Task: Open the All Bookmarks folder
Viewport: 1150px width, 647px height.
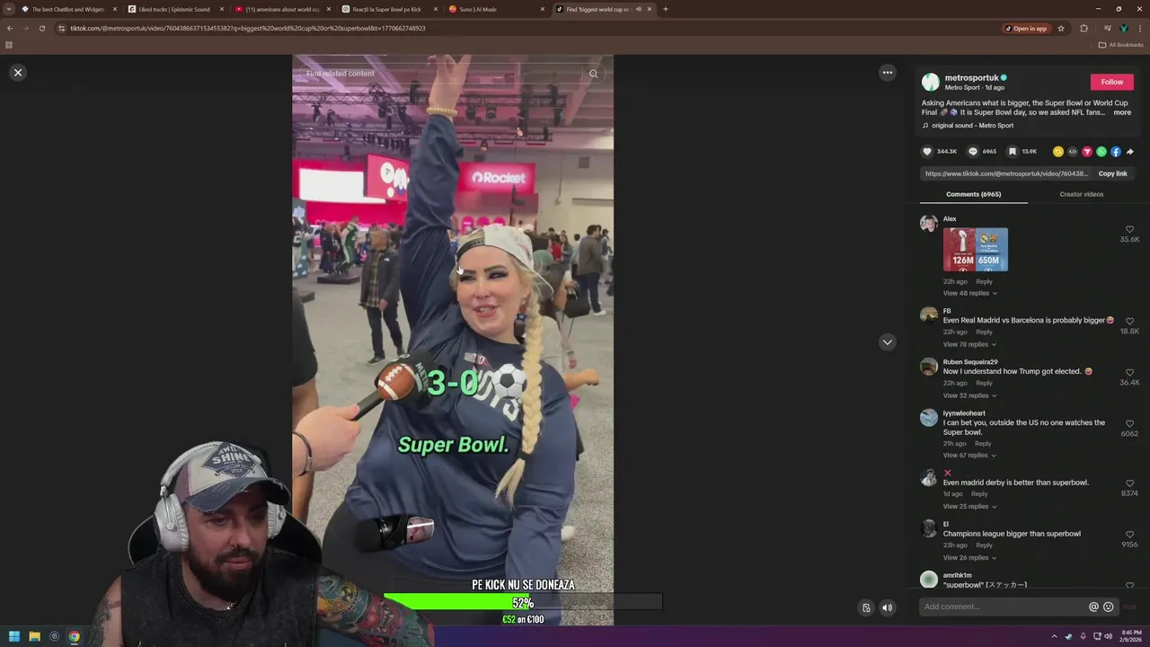Action: point(1121,45)
